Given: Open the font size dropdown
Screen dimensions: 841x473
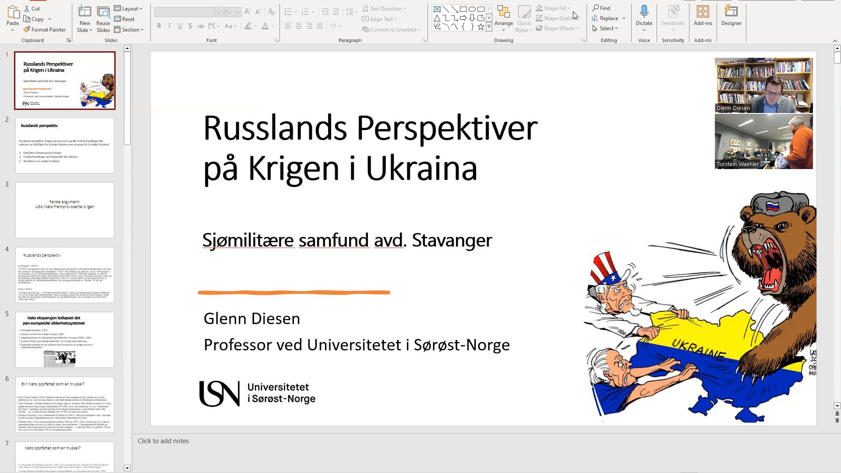Looking at the screenshot, I should 239,12.
